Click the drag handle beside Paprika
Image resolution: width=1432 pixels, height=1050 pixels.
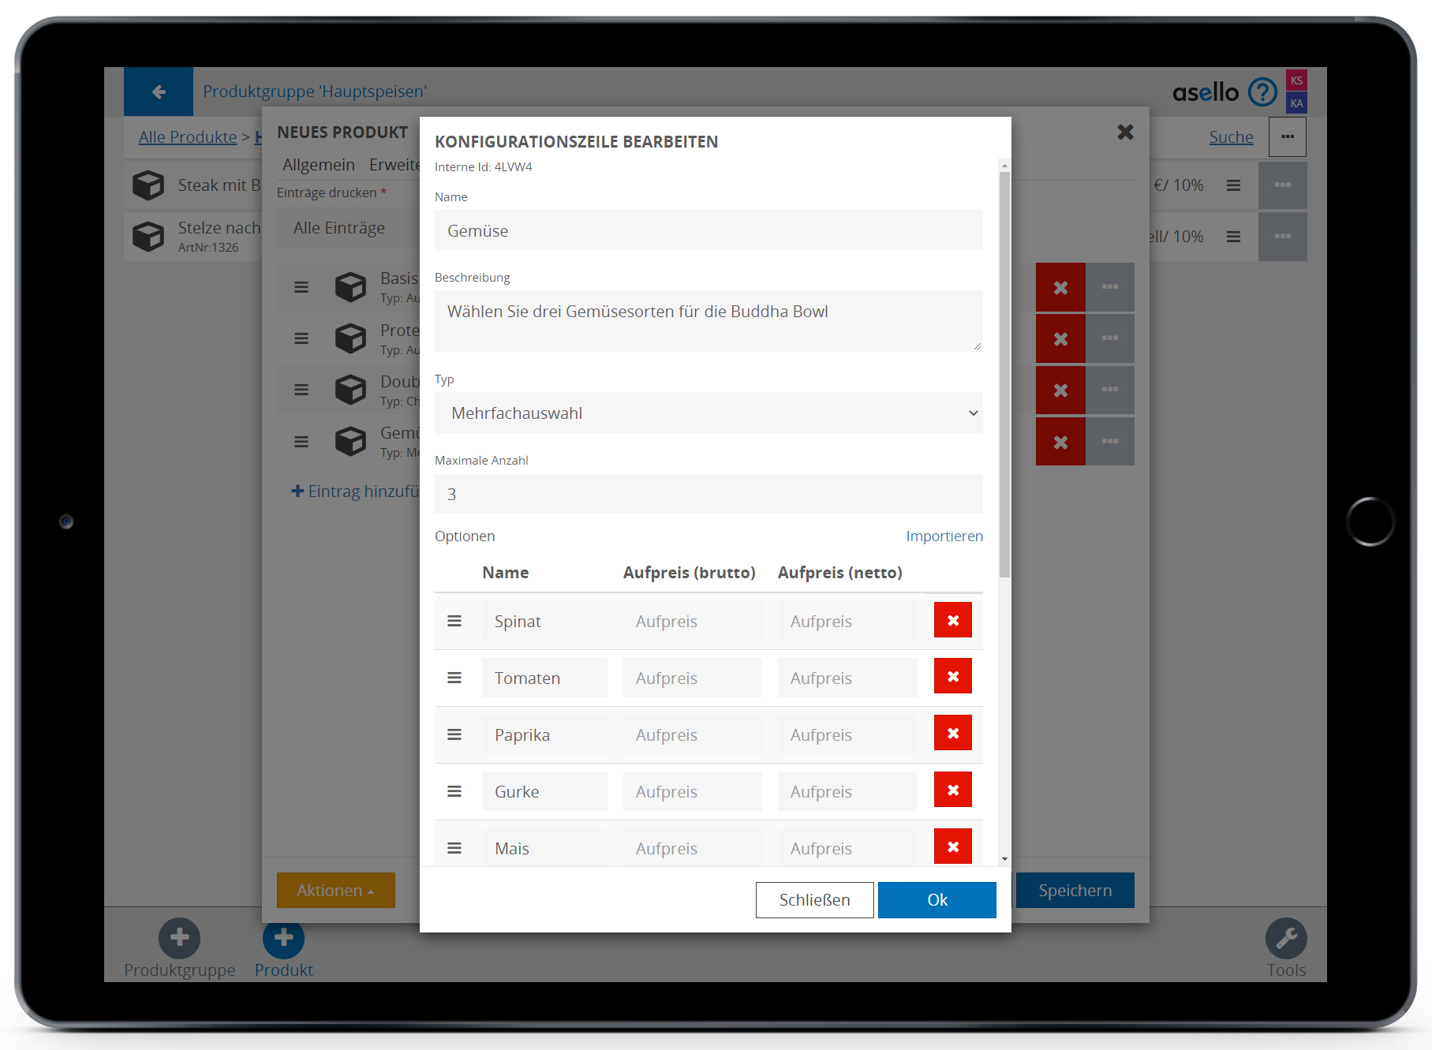[x=454, y=734]
